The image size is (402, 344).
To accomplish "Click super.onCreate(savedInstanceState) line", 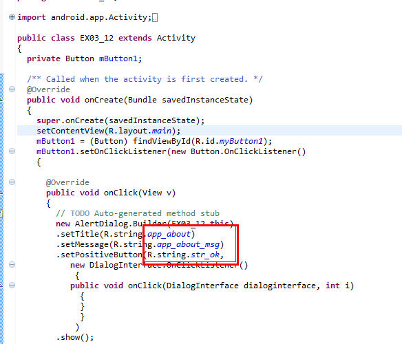I will (x=120, y=120).
